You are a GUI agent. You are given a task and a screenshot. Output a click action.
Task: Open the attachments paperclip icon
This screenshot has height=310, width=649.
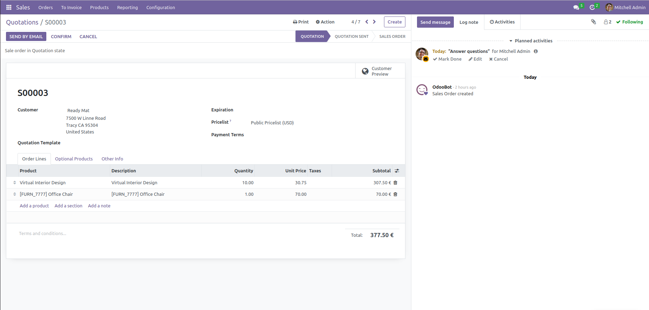point(594,22)
